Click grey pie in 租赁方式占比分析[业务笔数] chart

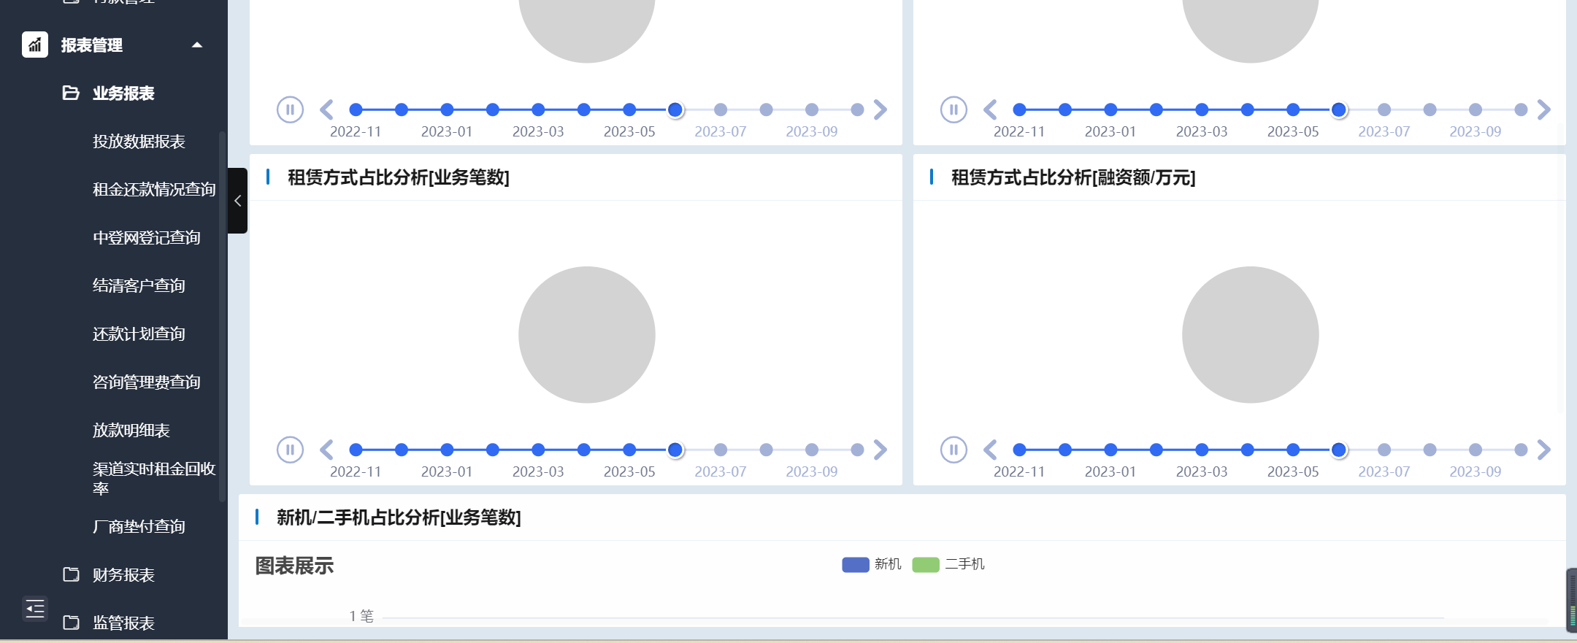(x=587, y=334)
